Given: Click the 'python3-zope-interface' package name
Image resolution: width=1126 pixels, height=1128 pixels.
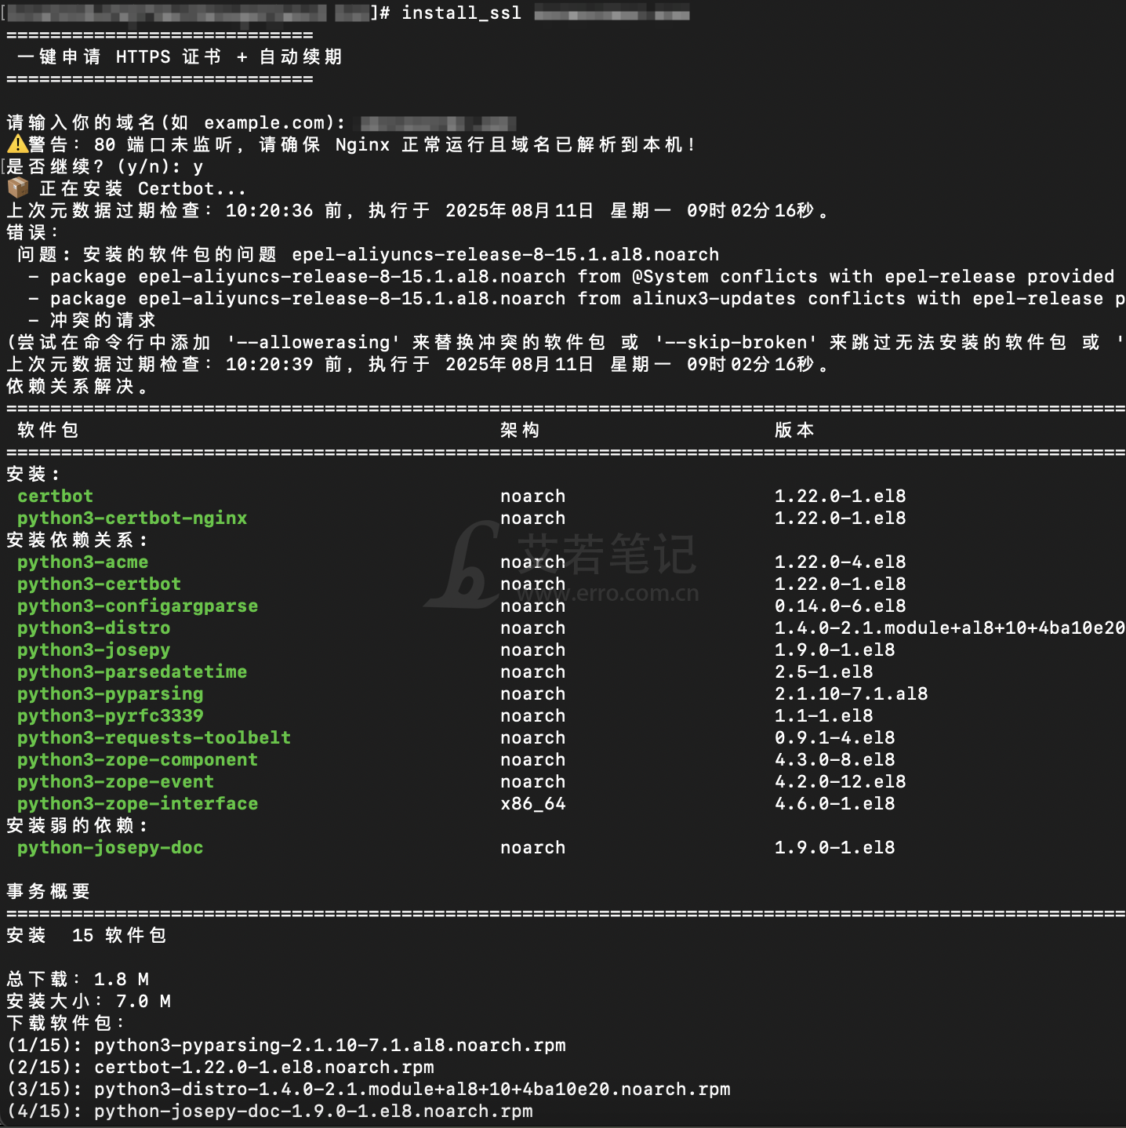Looking at the screenshot, I should pyautogui.click(x=137, y=803).
